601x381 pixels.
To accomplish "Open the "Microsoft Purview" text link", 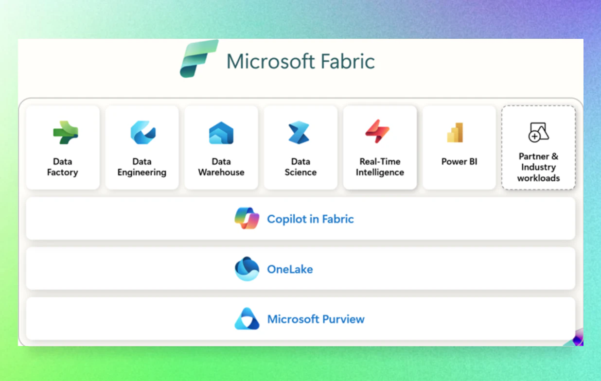I will click(x=316, y=319).
